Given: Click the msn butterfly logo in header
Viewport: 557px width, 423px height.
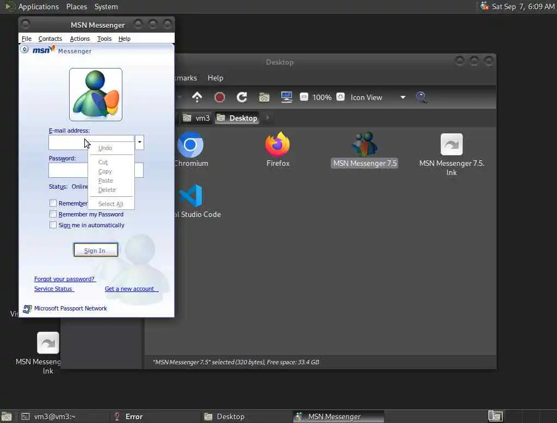Looking at the screenshot, I should (44, 49).
